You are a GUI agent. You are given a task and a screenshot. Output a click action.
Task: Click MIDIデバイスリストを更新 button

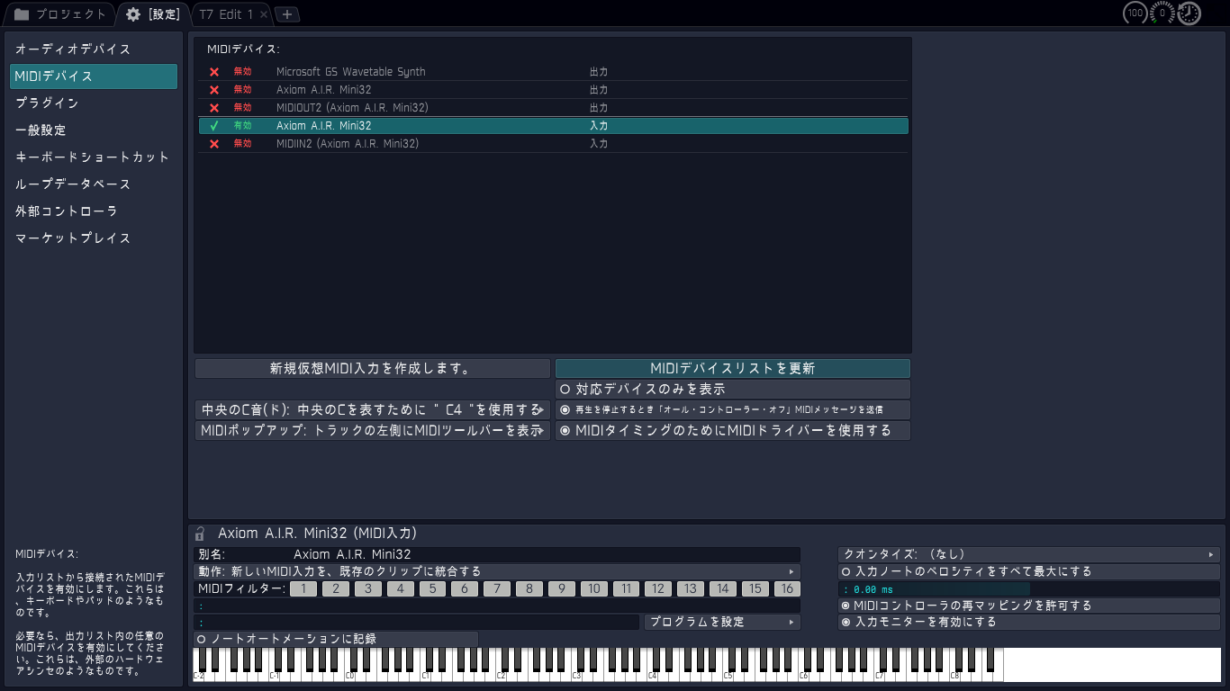point(733,369)
